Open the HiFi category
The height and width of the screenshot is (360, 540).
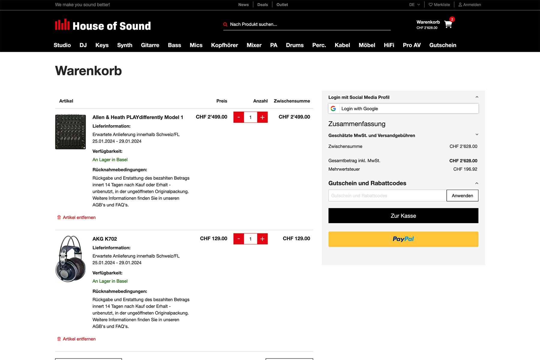pos(389,45)
